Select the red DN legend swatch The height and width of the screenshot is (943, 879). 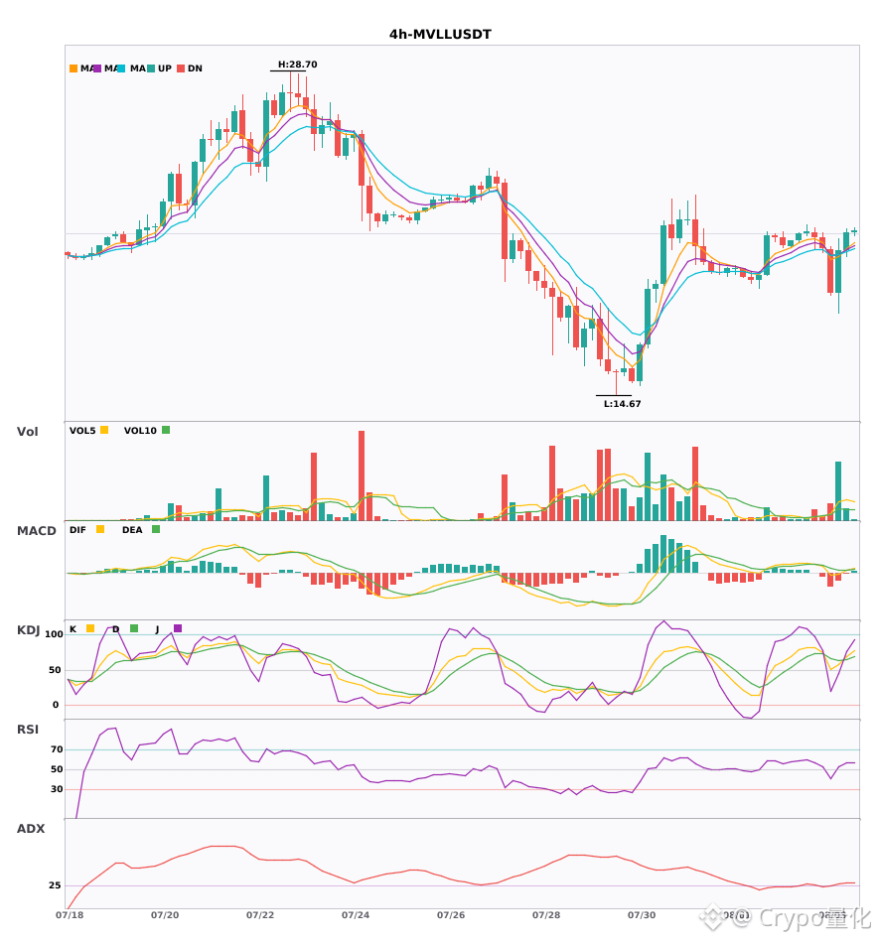click(181, 68)
